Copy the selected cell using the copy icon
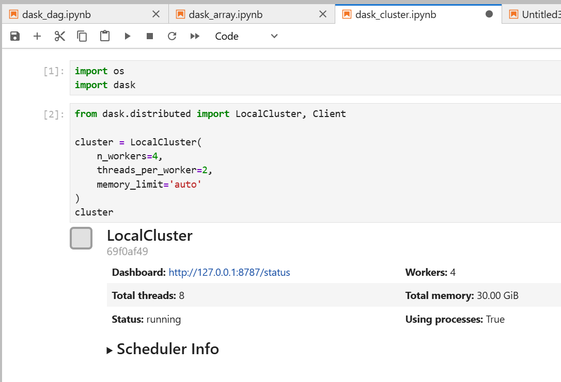The image size is (561, 382). (x=82, y=36)
